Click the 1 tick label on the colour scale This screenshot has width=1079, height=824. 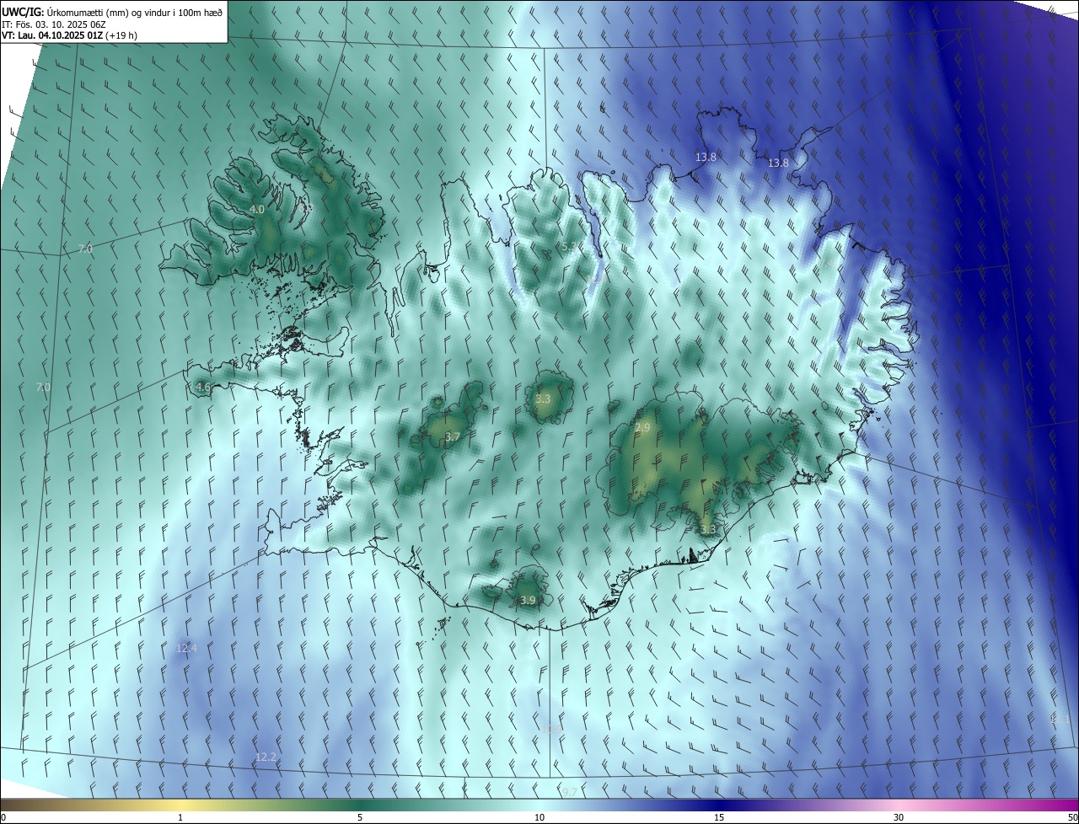(x=180, y=817)
